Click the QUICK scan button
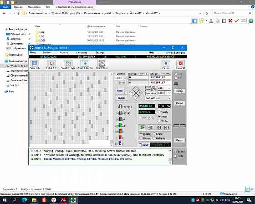 tap(121, 98)
